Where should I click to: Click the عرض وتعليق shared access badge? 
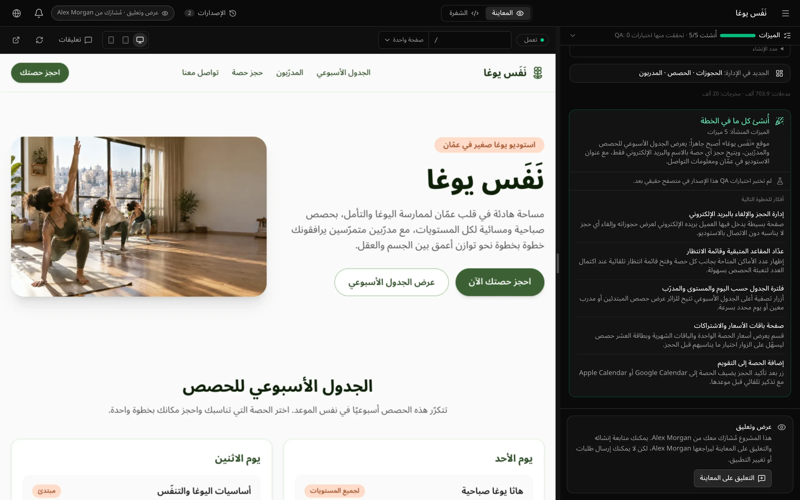tap(113, 13)
